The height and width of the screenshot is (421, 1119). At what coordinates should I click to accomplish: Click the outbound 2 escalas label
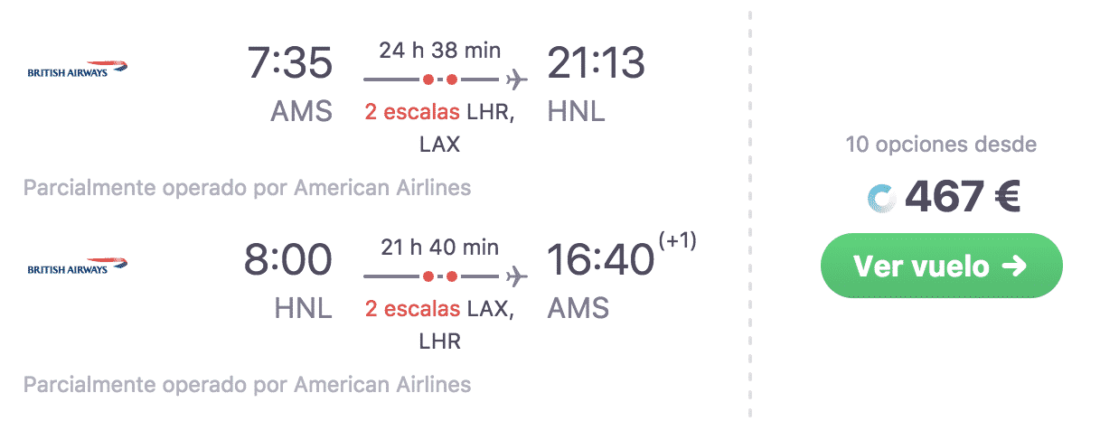pyautogui.click(x=412, y=113)
